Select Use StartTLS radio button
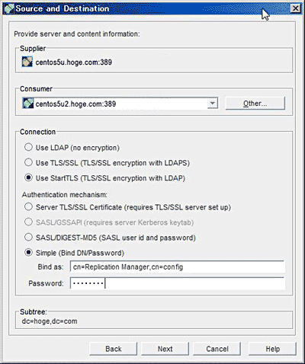 point(28,177)
